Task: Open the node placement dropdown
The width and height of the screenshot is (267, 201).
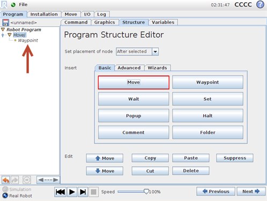Action: 155,51
